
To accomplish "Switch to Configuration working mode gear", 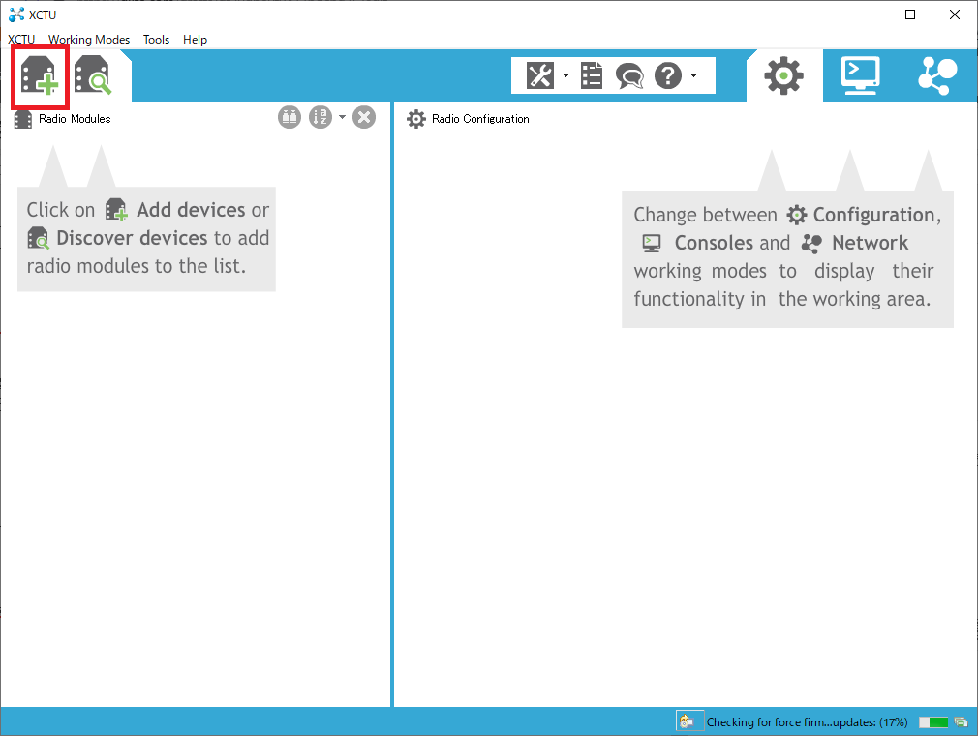I will click(784, 75).
